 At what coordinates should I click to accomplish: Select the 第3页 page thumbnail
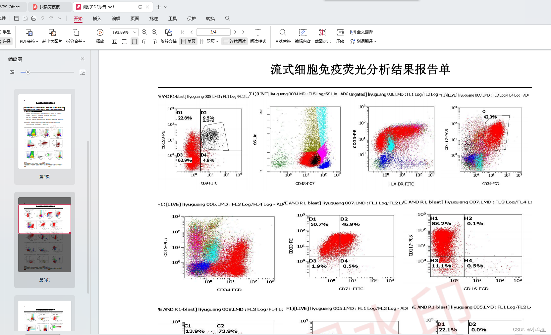coord(45,235)
